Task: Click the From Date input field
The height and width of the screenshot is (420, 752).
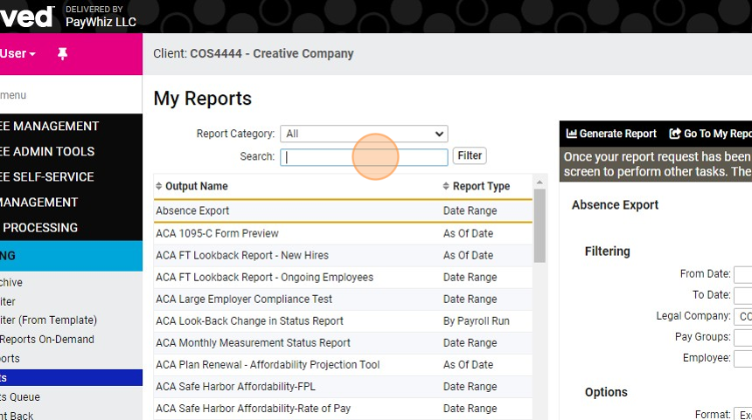Action: [x=742, y=274]
